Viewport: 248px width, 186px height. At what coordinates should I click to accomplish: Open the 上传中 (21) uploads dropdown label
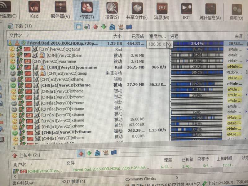coord(26,155)
